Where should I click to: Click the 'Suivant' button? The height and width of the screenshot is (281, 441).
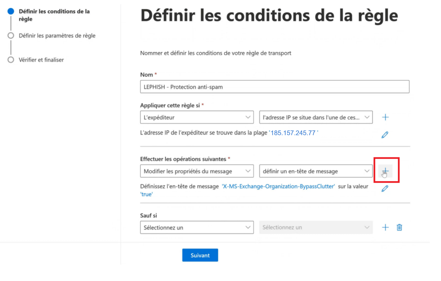200,255
